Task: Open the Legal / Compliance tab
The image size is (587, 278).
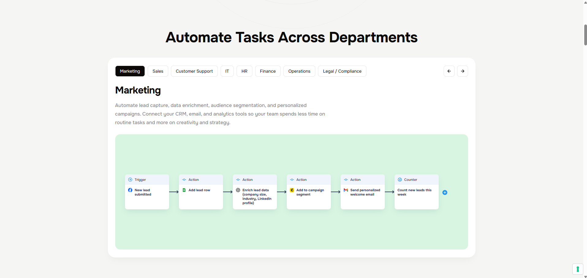Action: 342,71
